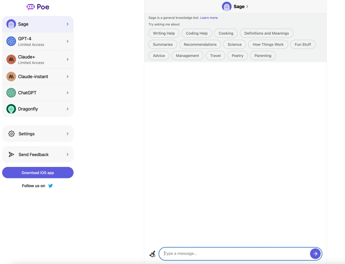Open Send Feedback from sidebar
345x264 pixels.
click(34, 155)
